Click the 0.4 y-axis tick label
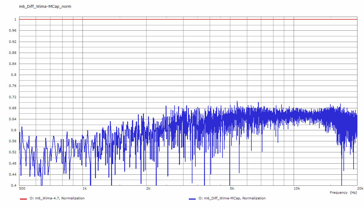The width and height of the screenshot is (364, 208). pos(13,186)
